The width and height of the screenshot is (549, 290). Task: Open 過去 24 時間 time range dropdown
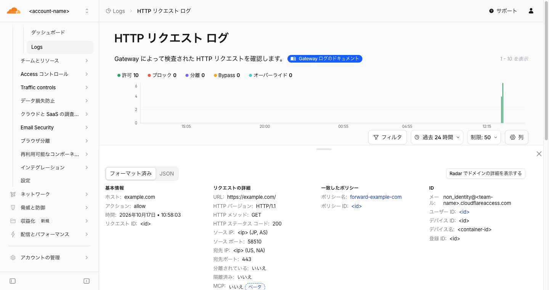pos(437,137)
